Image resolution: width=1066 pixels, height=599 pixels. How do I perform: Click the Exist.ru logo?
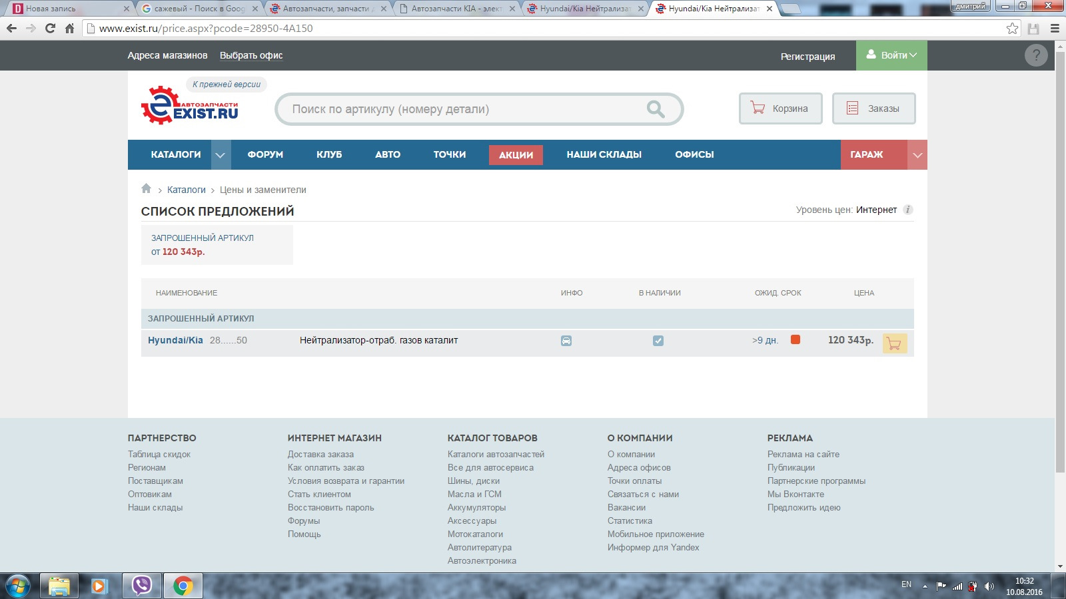click(x=189, y=105)
